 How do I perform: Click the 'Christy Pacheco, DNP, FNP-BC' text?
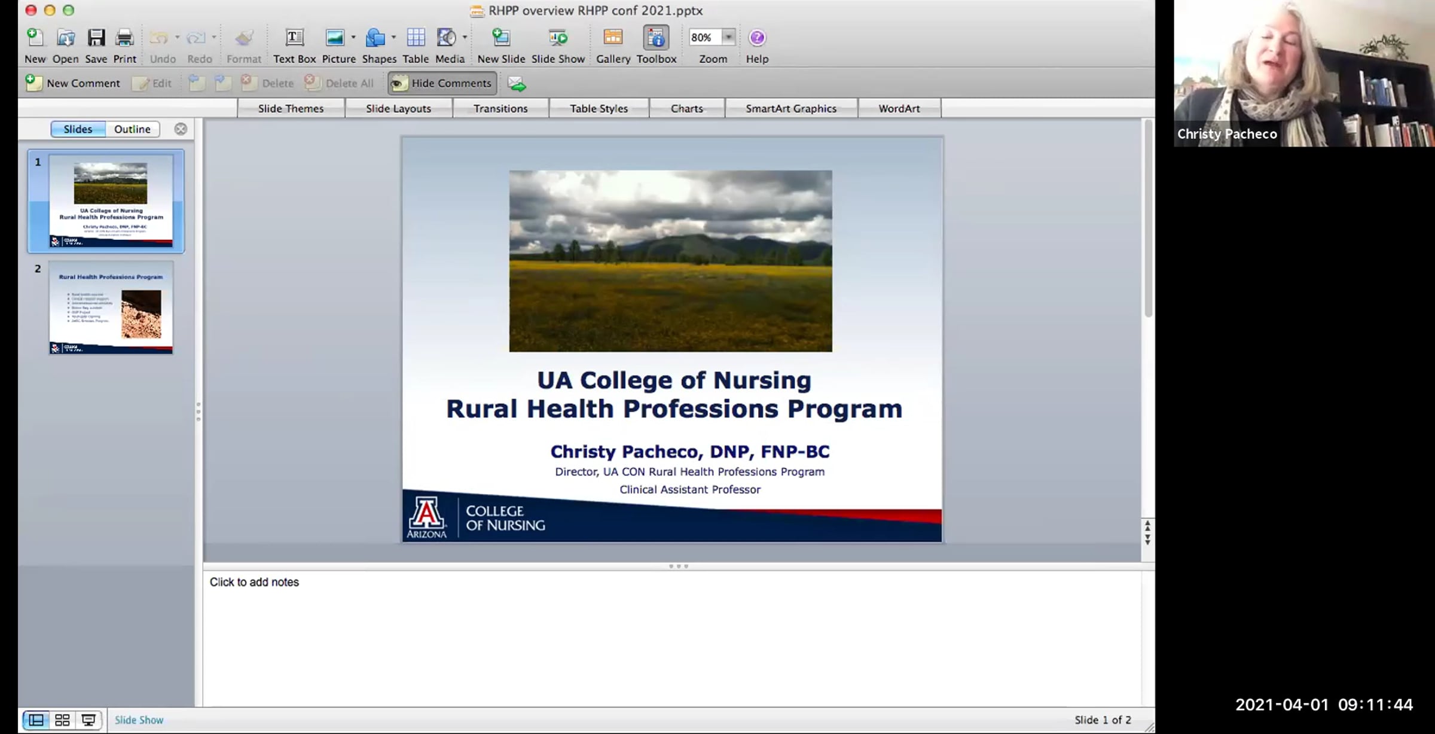(690, 452)
